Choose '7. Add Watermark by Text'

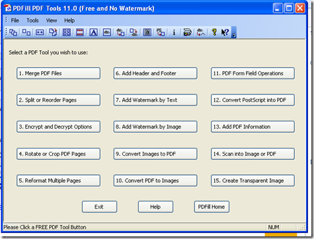pos(155,100)
